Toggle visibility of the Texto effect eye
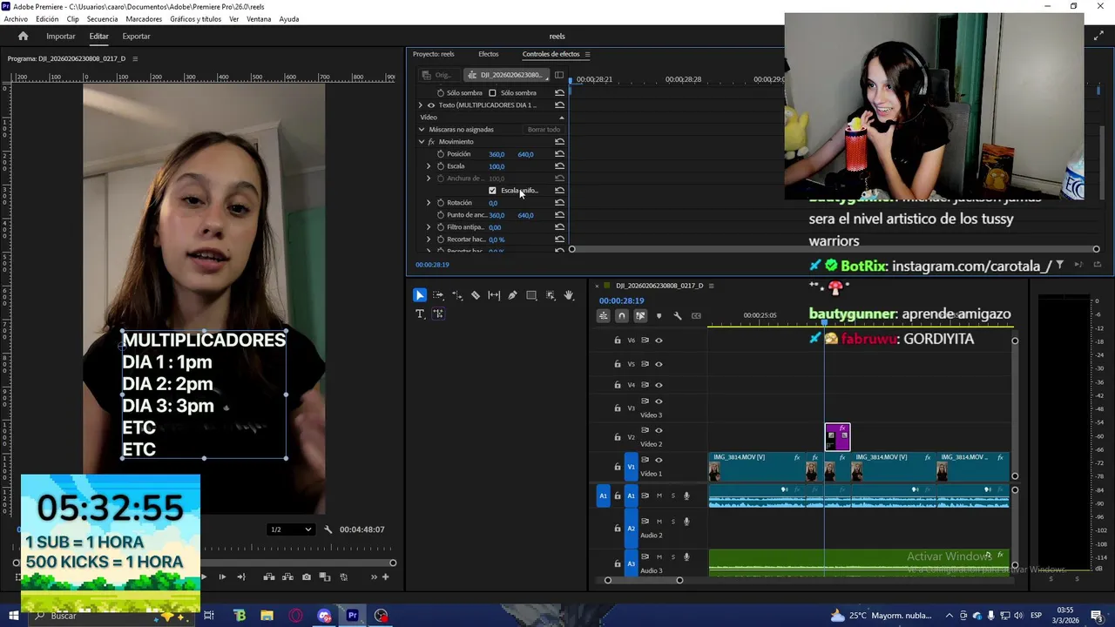 (430, 105)
